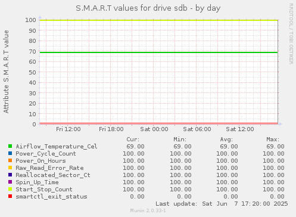Click the green Airflow temperature line at 69
Image resolution: width=296 pixels, height=217 pixels.
pyautogui.click(x=159, y=52)
